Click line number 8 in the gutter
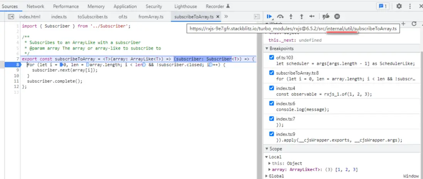Screen dimensions: 423x179 [x=18, y=65]
